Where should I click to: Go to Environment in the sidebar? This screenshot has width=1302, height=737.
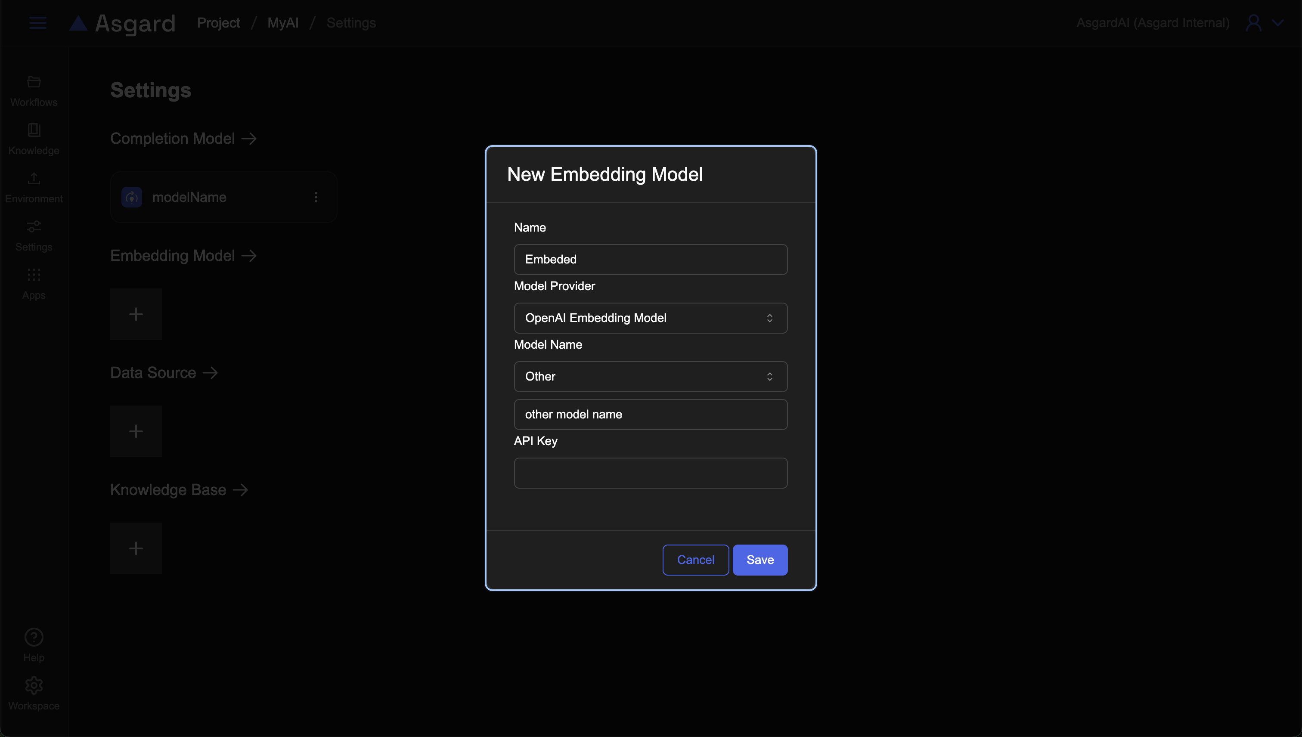click(34, 187)
